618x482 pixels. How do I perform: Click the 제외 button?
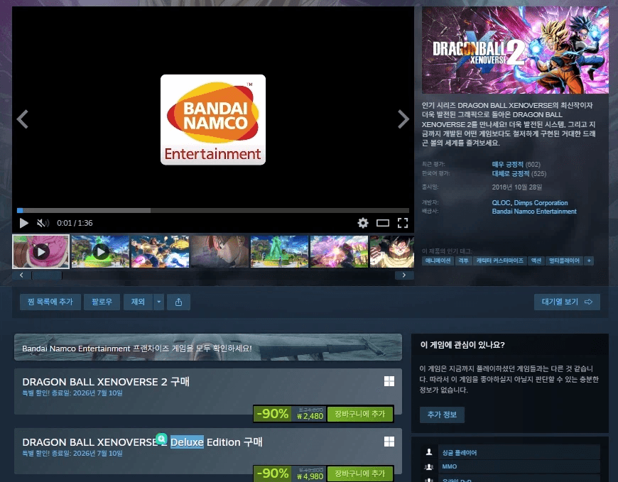click(x=138, y=302)
